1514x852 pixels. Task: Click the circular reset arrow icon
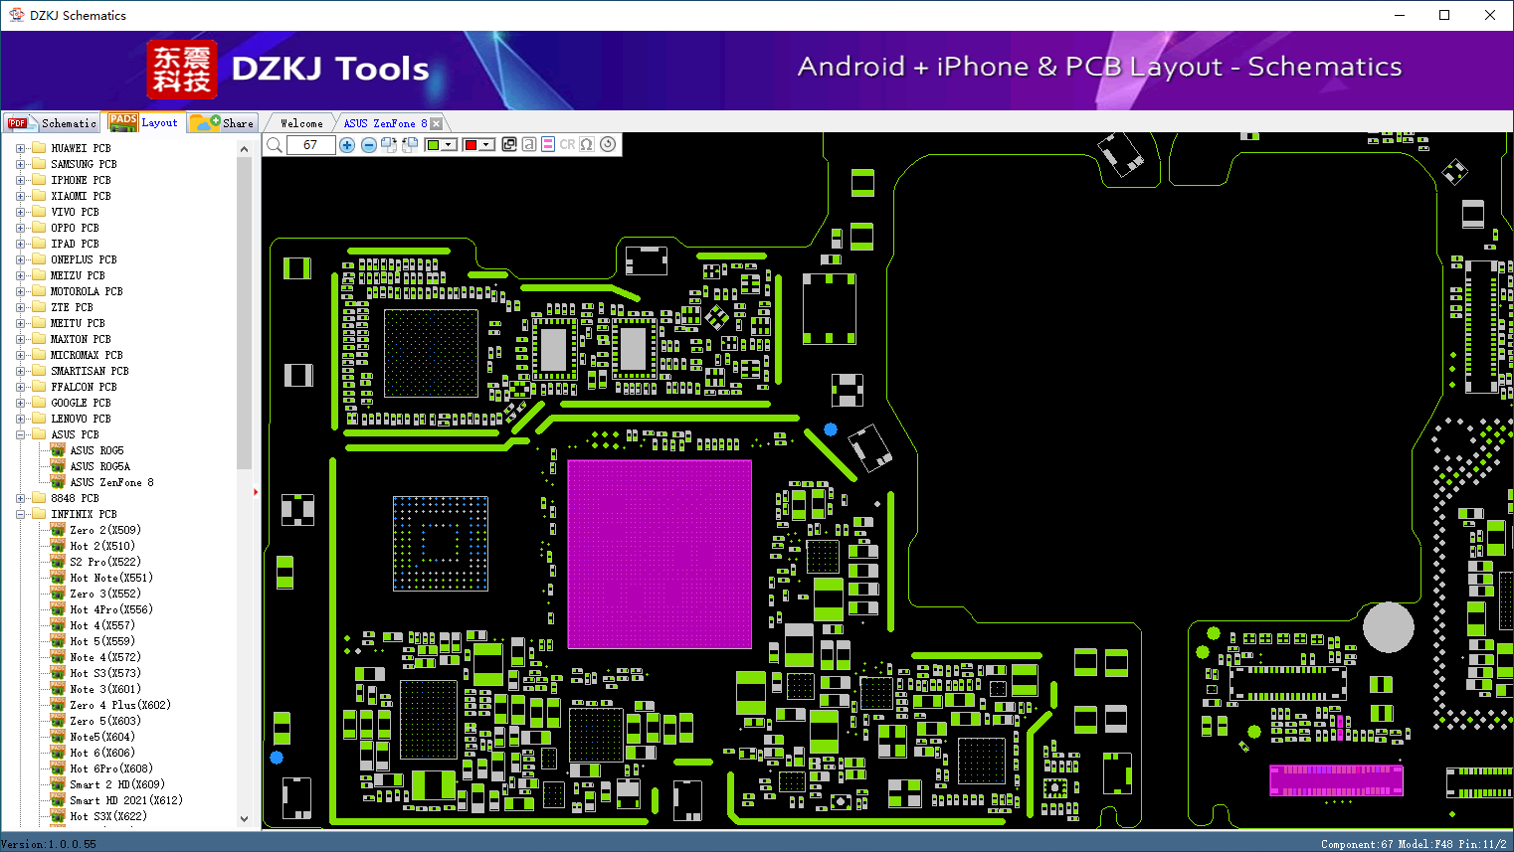(x=608, y=145)
